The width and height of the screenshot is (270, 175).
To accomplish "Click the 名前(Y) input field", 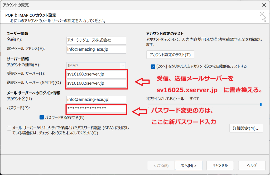I will [x=96, y=40].
